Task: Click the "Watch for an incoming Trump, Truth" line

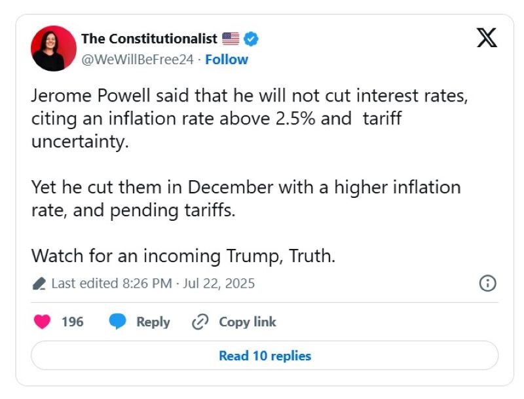Action: pos(183,256)
